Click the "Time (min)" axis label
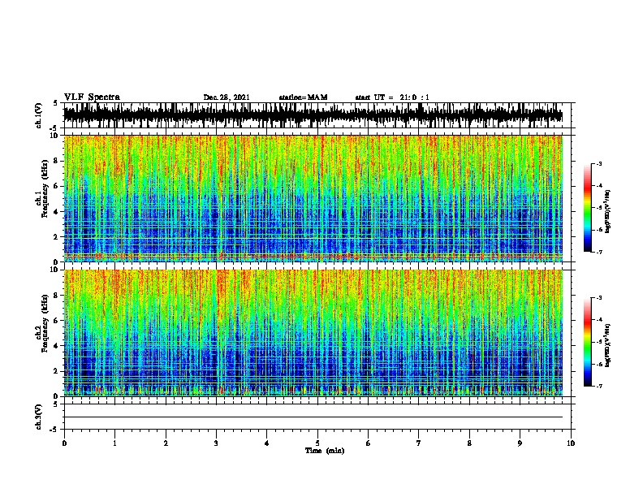This screenshot has height=497, width=643. coord(325,451)
